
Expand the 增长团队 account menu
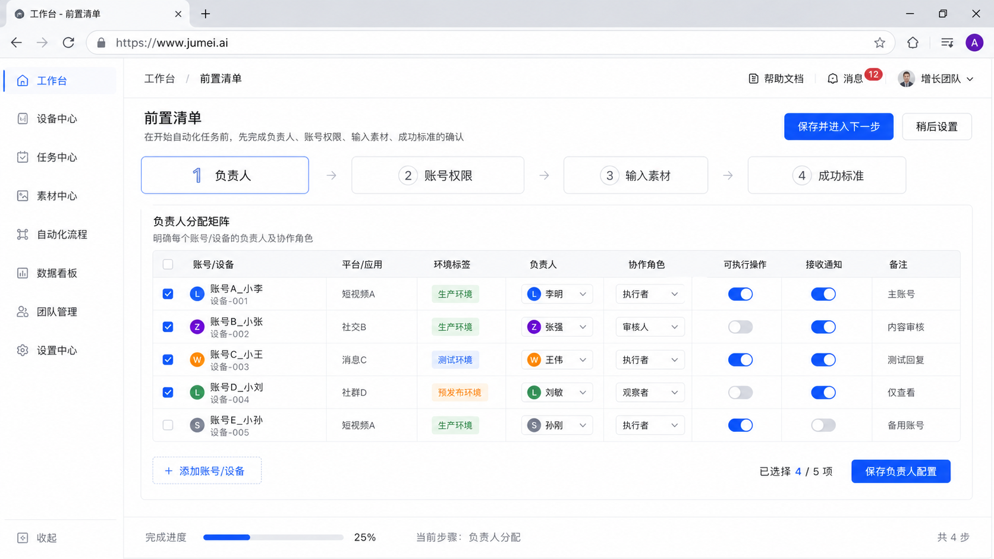(936, 79)
